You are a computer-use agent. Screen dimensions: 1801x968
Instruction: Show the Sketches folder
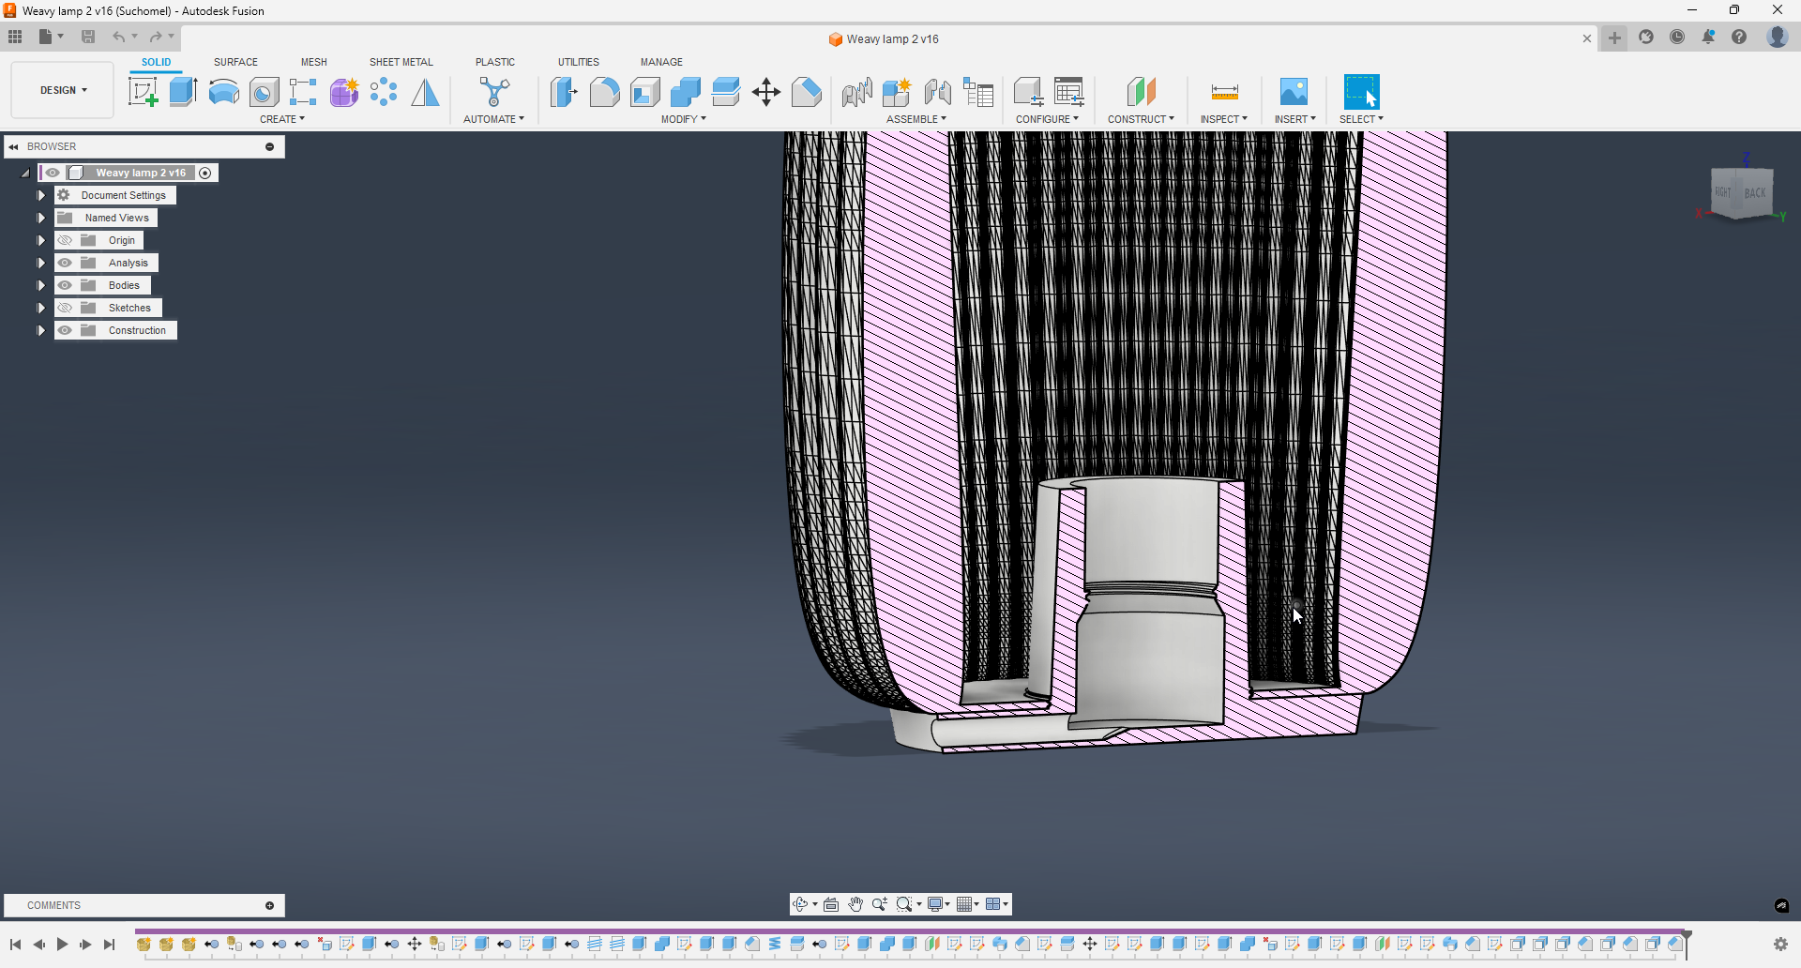tap(65, 308)
